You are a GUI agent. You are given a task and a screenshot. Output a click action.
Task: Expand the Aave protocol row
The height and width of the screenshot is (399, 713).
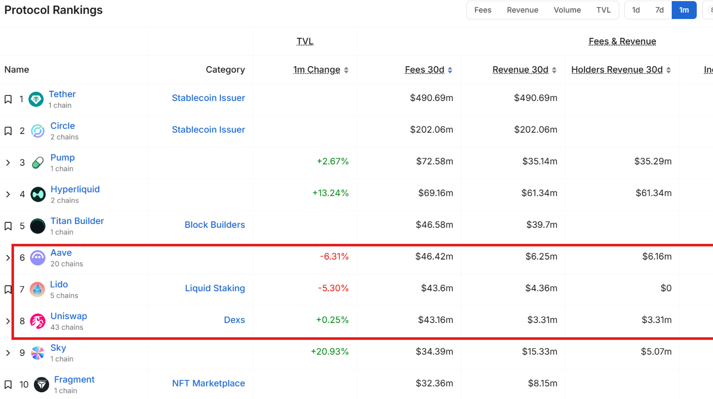[x=8, y=258]
